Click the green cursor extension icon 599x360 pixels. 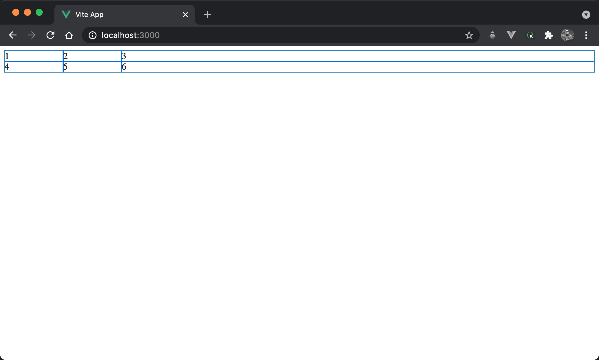pos(530,35)
